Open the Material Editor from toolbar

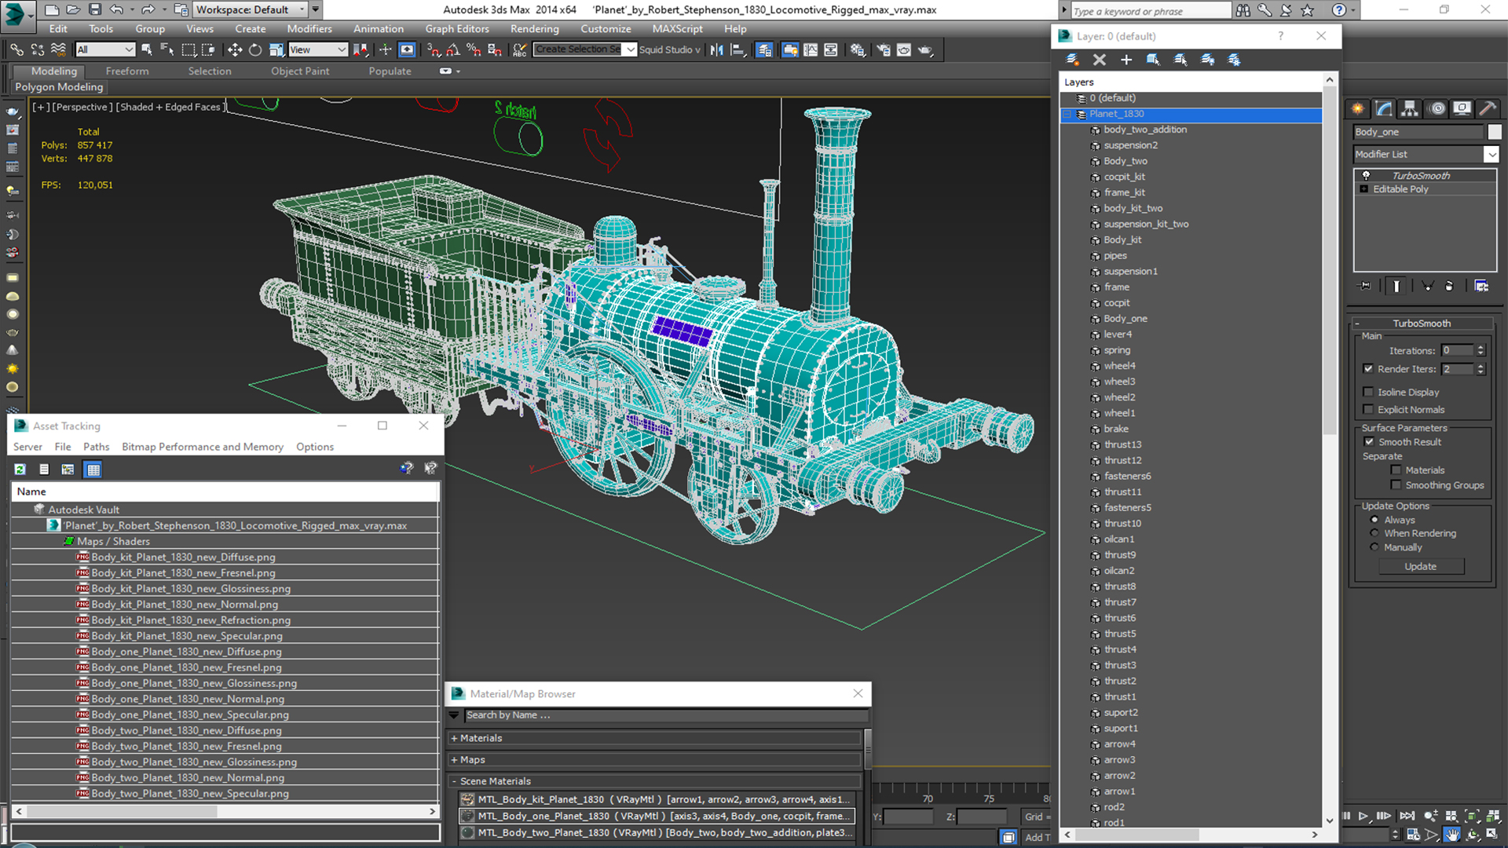[858, 49]
